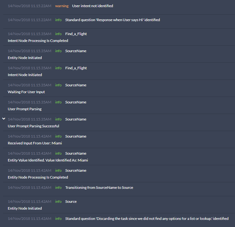235x227 pixels.
Task: Select the 'User intent not identified' warning message
Action: tap(93, 6)
